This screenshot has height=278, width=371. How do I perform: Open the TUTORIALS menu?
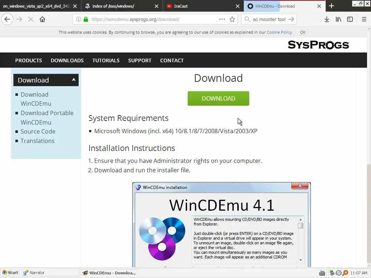click(106, 60)
